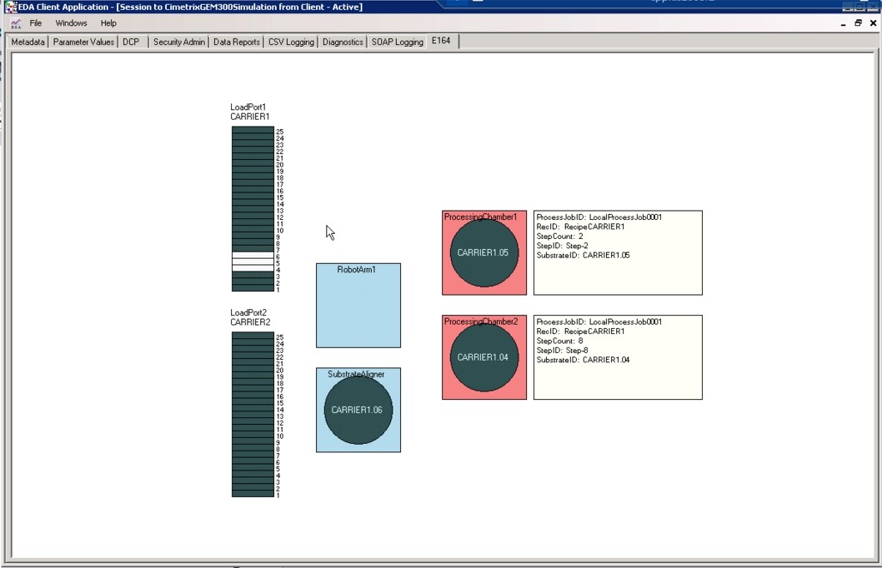Switch to the Metadata tab
The image size is (882, 568).
(27, 41)
